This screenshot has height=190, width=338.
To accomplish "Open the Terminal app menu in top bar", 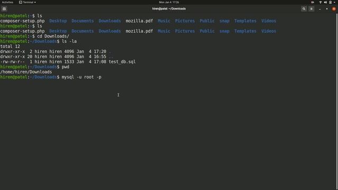I will coord(27,2).
